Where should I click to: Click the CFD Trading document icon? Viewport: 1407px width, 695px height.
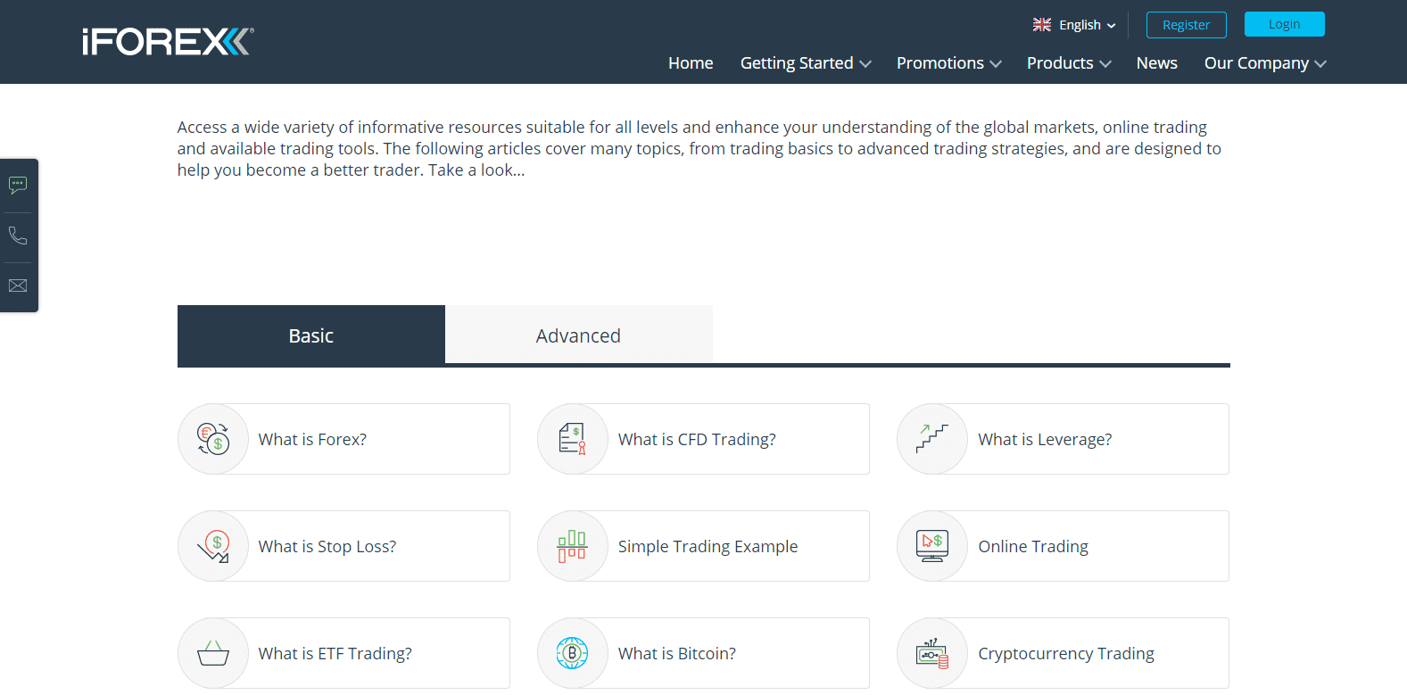[572, 439]
